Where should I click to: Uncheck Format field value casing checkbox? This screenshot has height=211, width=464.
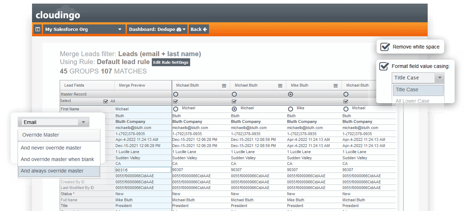click(384, 66)
